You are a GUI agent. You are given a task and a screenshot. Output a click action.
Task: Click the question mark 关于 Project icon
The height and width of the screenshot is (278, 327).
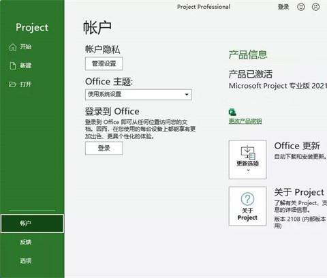point(247,199)
